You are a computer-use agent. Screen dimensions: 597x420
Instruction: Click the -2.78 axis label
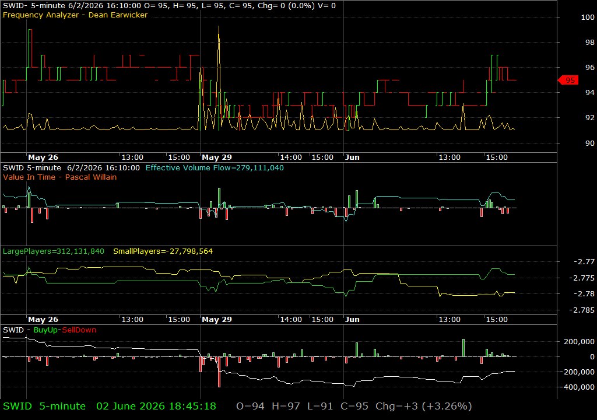584,294
